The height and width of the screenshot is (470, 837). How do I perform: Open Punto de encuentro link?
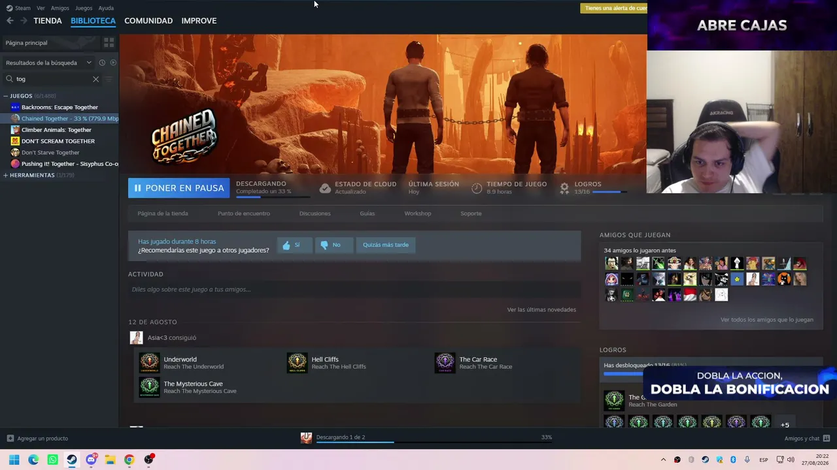coord(244,213)
